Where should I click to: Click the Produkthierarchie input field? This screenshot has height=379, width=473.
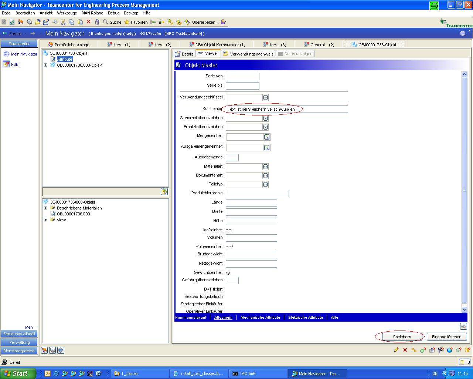tap(257, 194)
